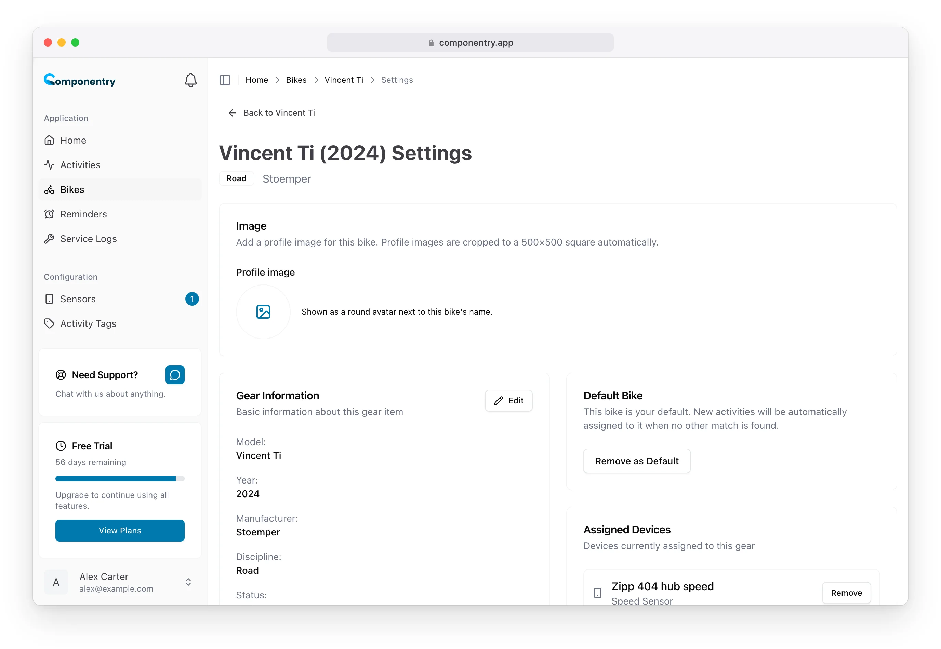Click 'Chat with us about anything.' text
Viewport: 941px width, 649px height.
[110, 394]
